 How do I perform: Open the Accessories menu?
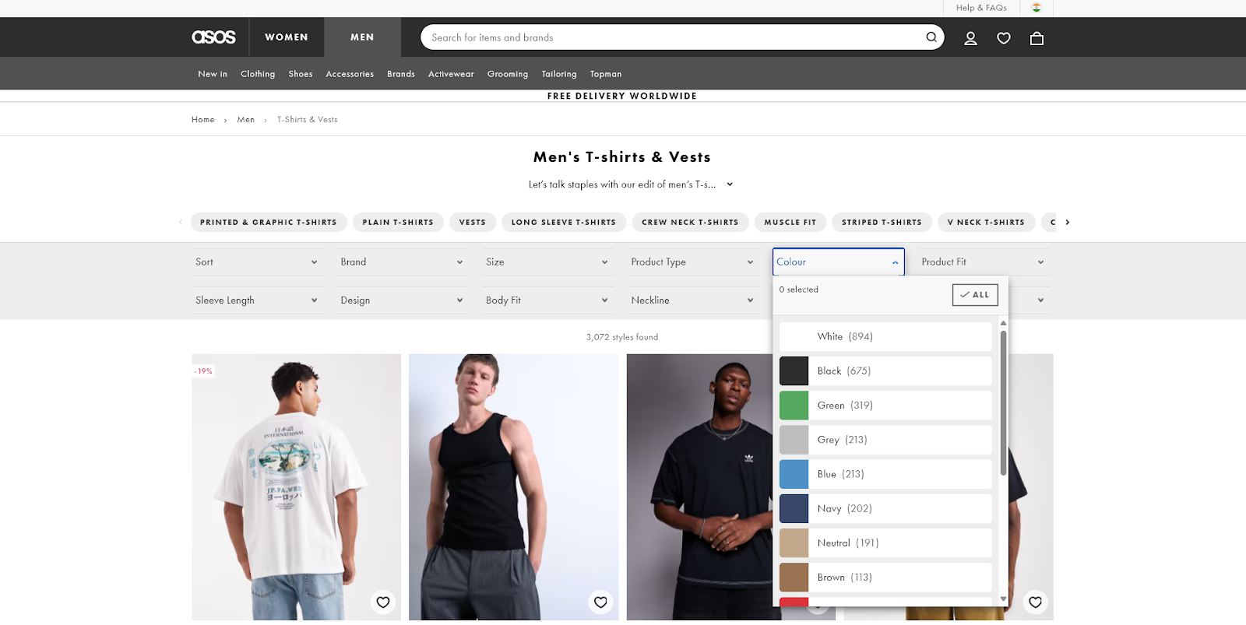350,74
